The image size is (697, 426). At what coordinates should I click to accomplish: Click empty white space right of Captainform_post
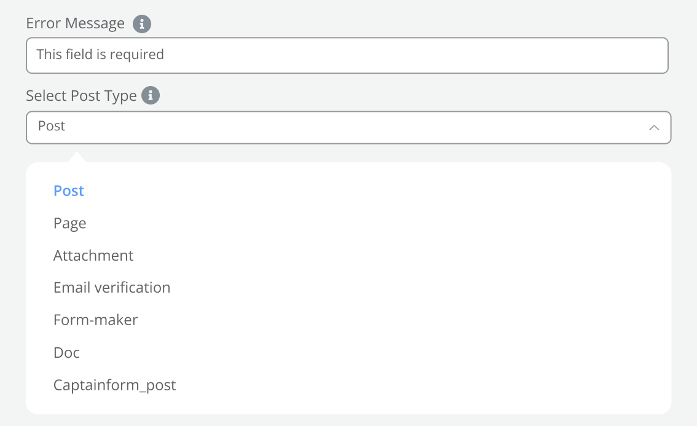[418, 385]
